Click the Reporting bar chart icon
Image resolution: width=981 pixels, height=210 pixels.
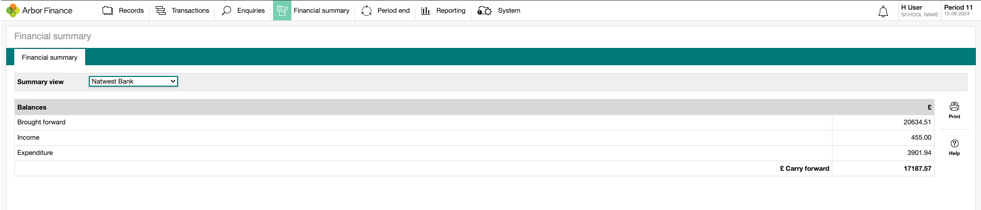[x=426, y=11]
